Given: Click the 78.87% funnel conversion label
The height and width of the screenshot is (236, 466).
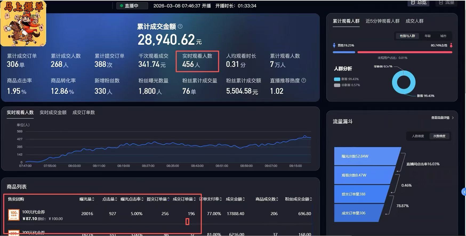Looking at the screenshot, I should point(402,206).
